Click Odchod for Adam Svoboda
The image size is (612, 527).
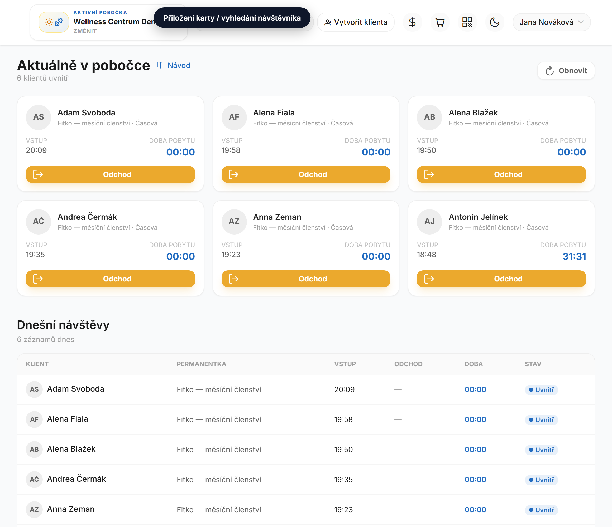tap(111, 174)
